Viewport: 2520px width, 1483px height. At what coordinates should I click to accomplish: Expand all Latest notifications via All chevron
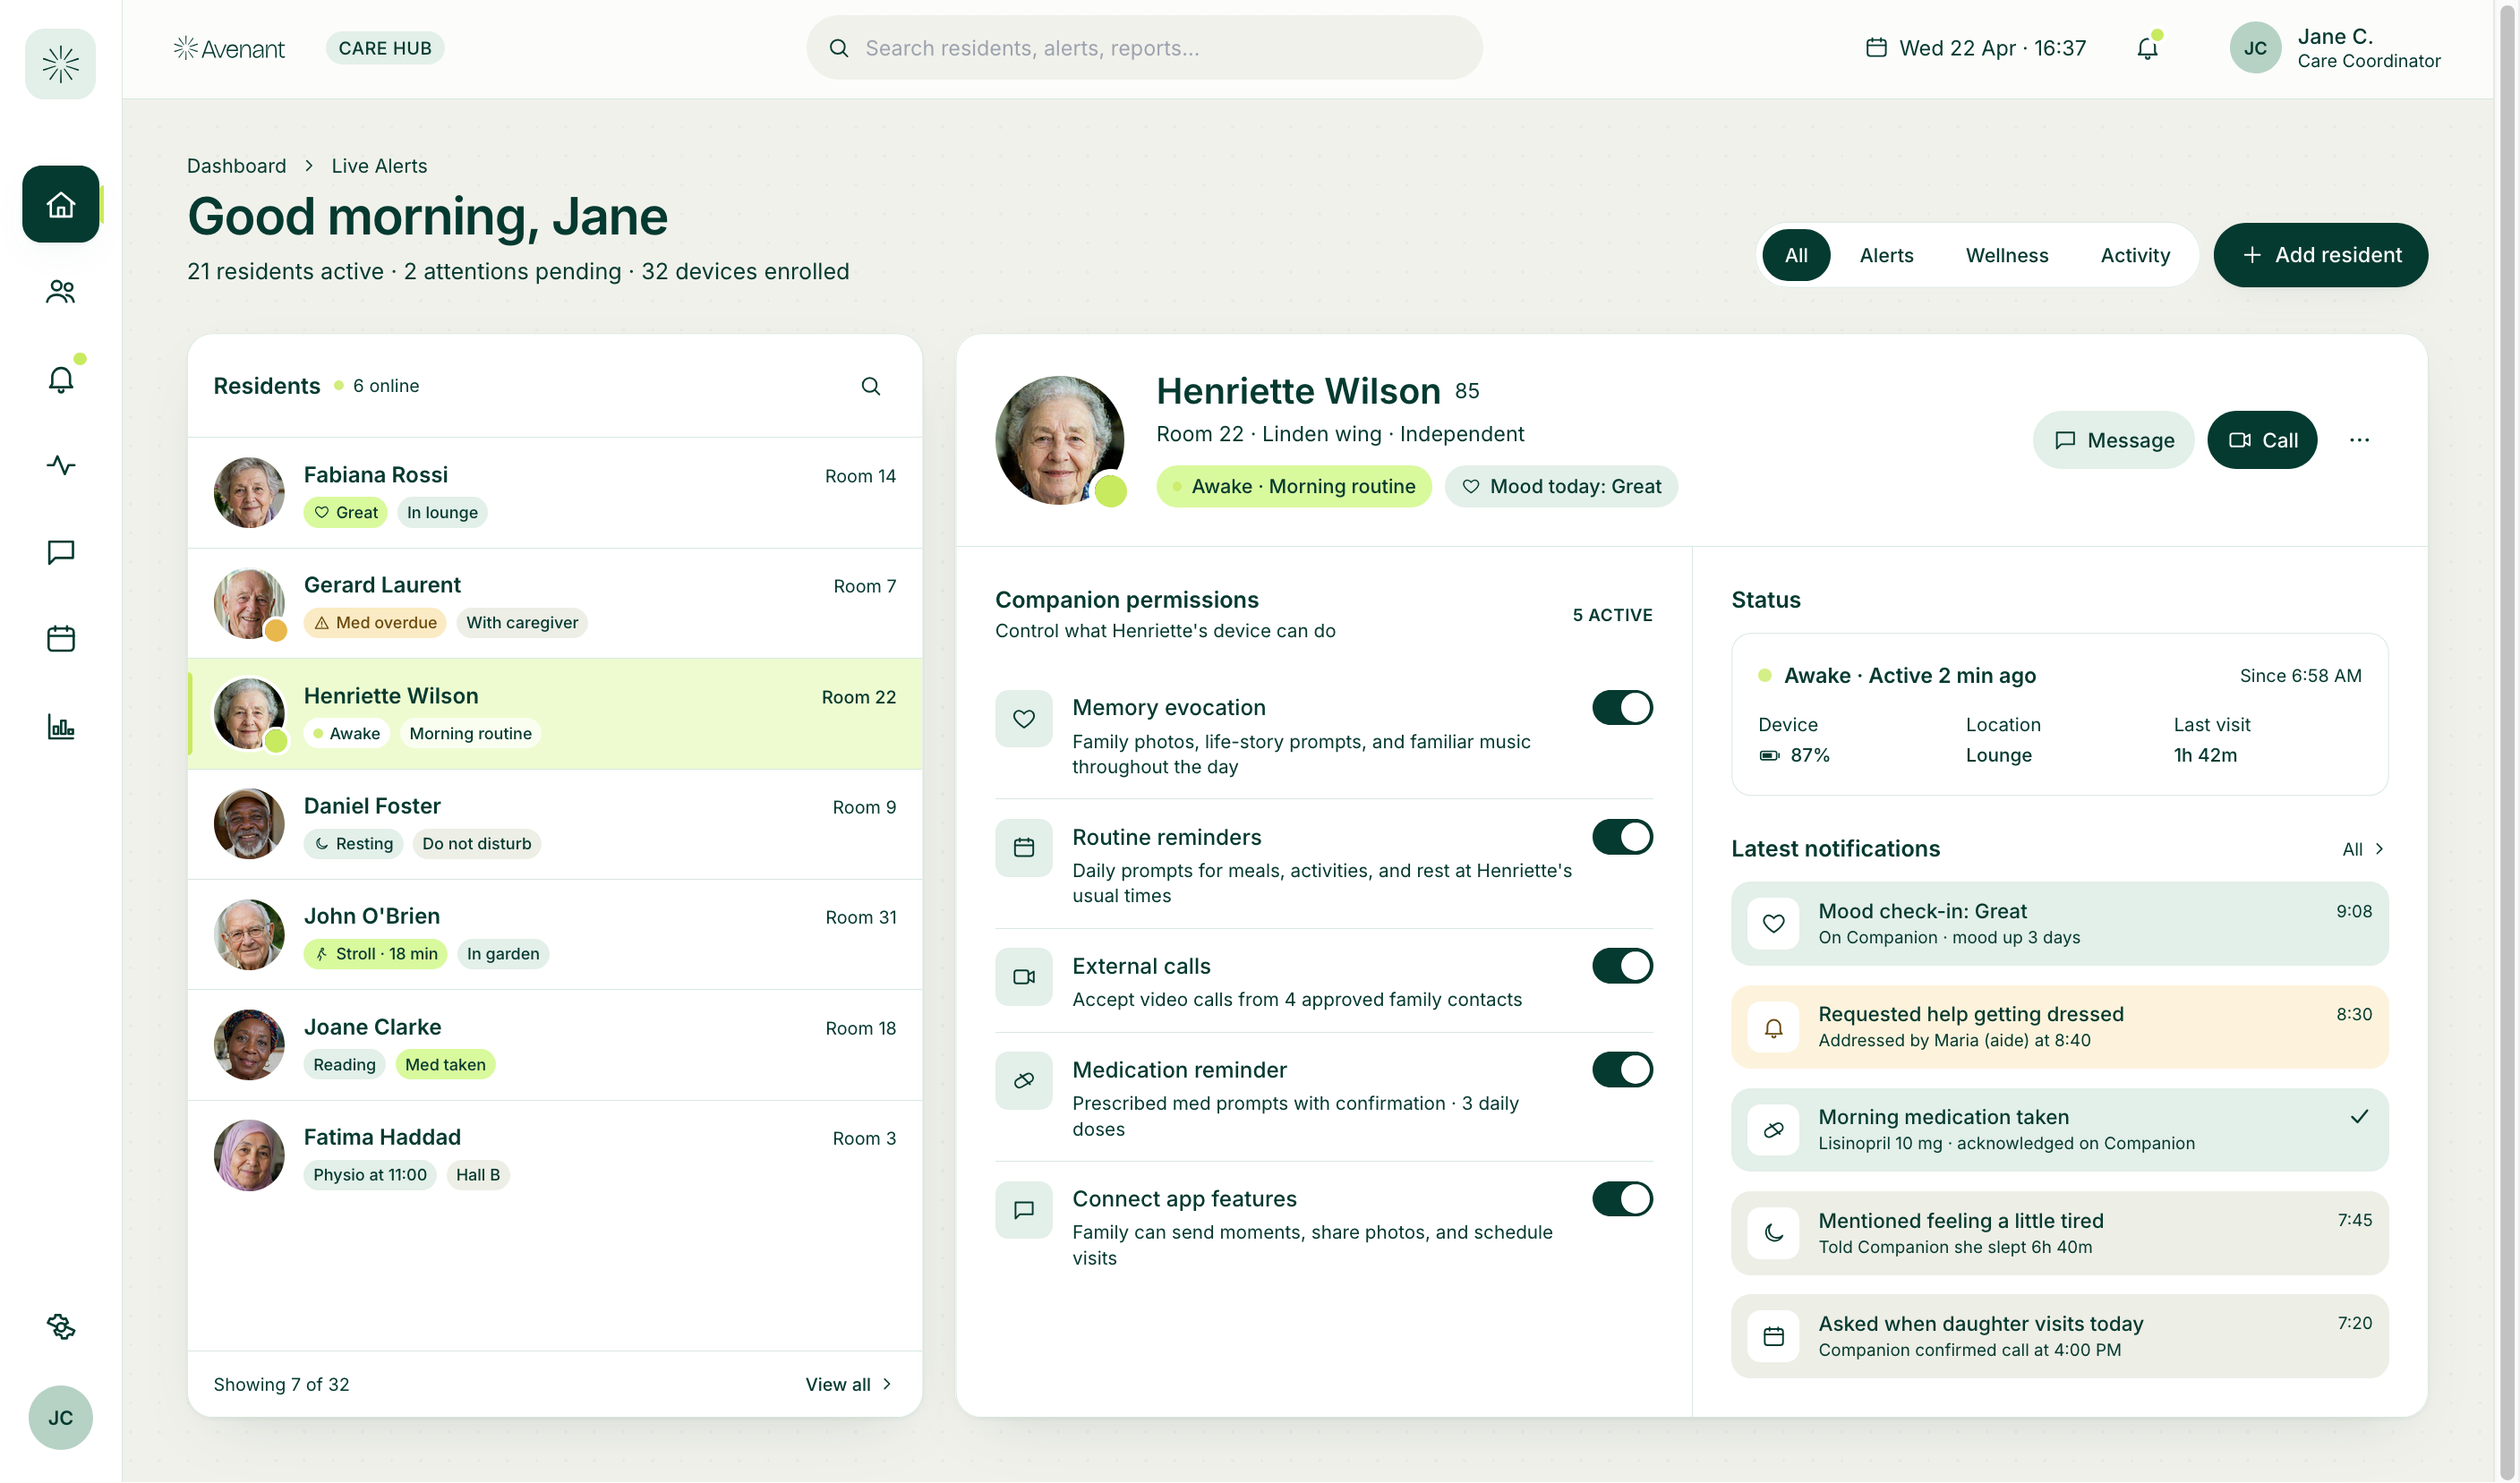tap(2363, 849)
